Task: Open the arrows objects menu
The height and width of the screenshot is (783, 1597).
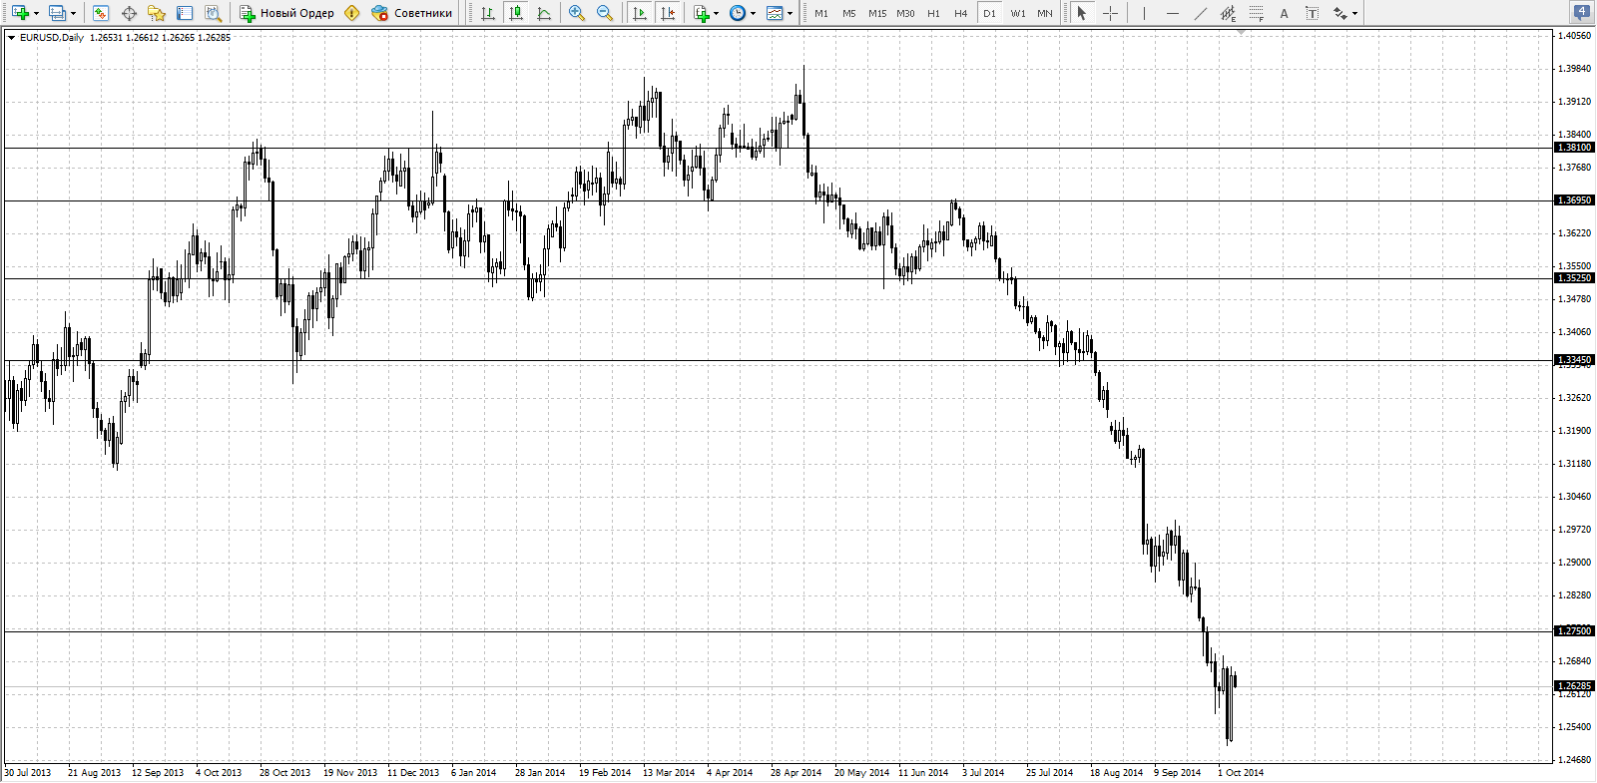Action: point(1340,13)
